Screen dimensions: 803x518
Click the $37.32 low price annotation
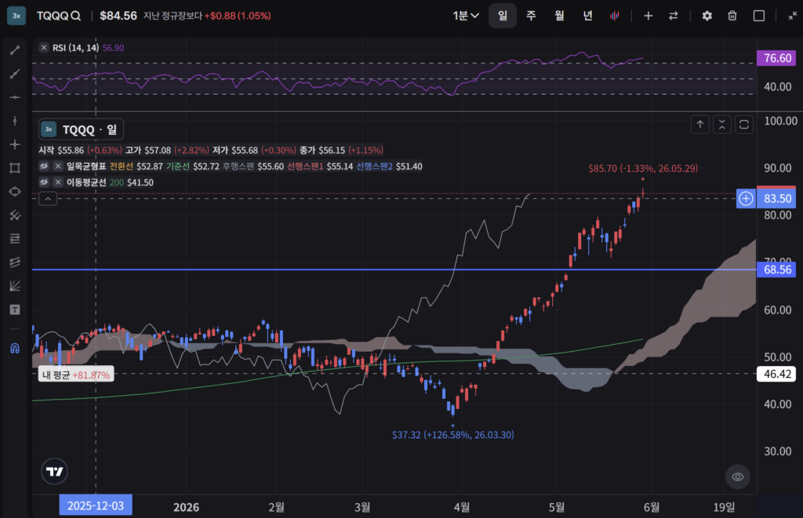(x=452, y=435)
